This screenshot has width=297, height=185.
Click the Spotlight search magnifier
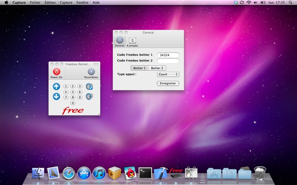(290, 3)
